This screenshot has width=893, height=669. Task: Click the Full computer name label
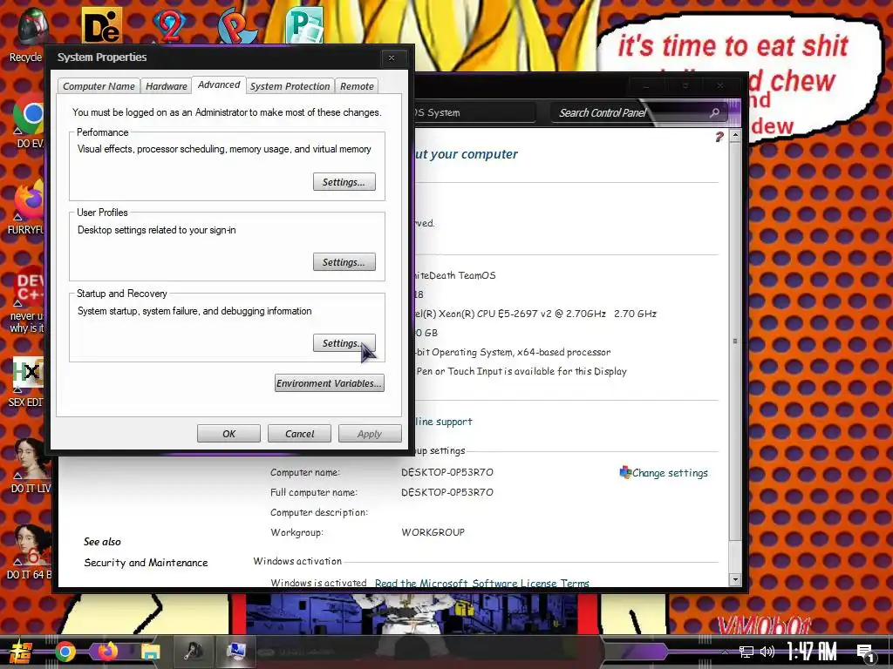pyautogui.click(x=314, y=492)
